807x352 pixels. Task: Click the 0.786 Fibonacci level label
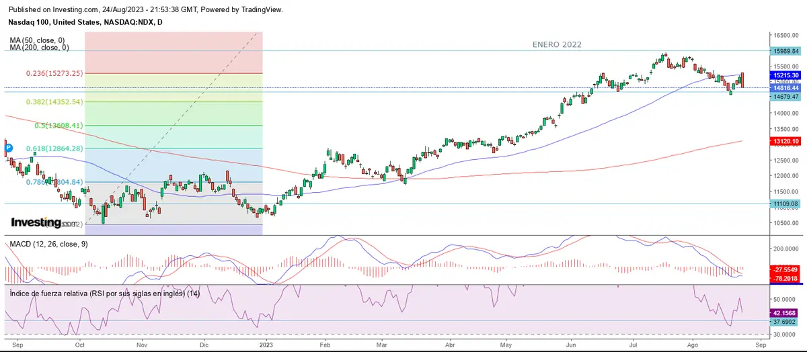click(x=54, y=182)
